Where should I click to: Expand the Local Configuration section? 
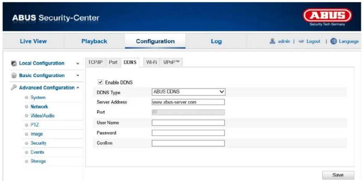[x=78, y=63]
